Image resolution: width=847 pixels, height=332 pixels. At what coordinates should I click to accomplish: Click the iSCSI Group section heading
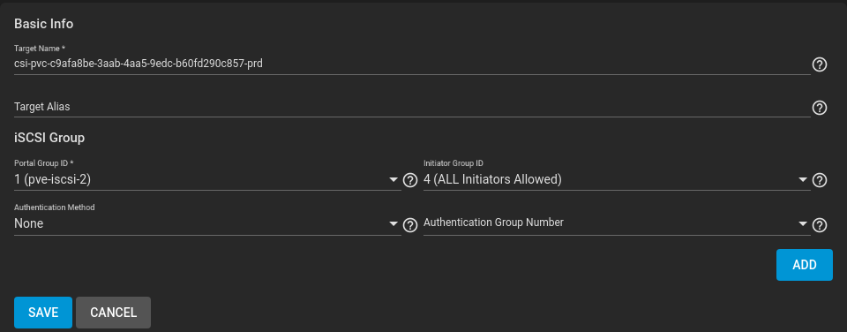(49, 138)
